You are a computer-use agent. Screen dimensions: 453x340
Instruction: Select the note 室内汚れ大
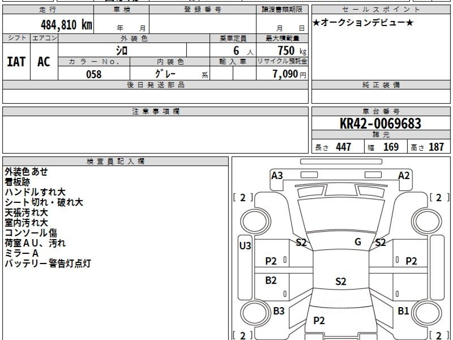click(x=26, y=223)
